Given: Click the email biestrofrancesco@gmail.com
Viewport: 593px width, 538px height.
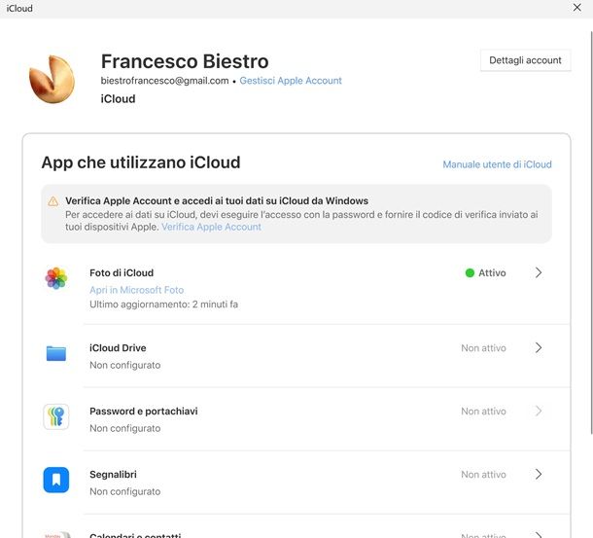Looking at the screenshot, I should pos(164,81).
